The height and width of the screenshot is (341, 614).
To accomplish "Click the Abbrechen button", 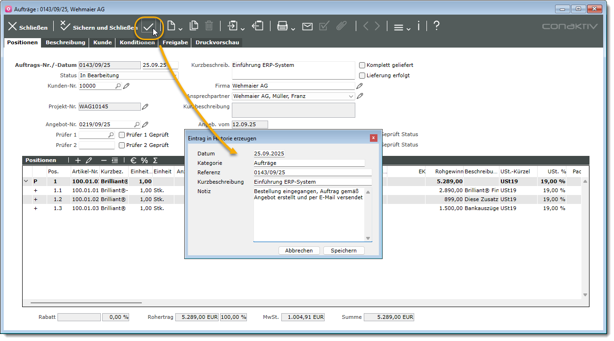I will tap(299, 251).
